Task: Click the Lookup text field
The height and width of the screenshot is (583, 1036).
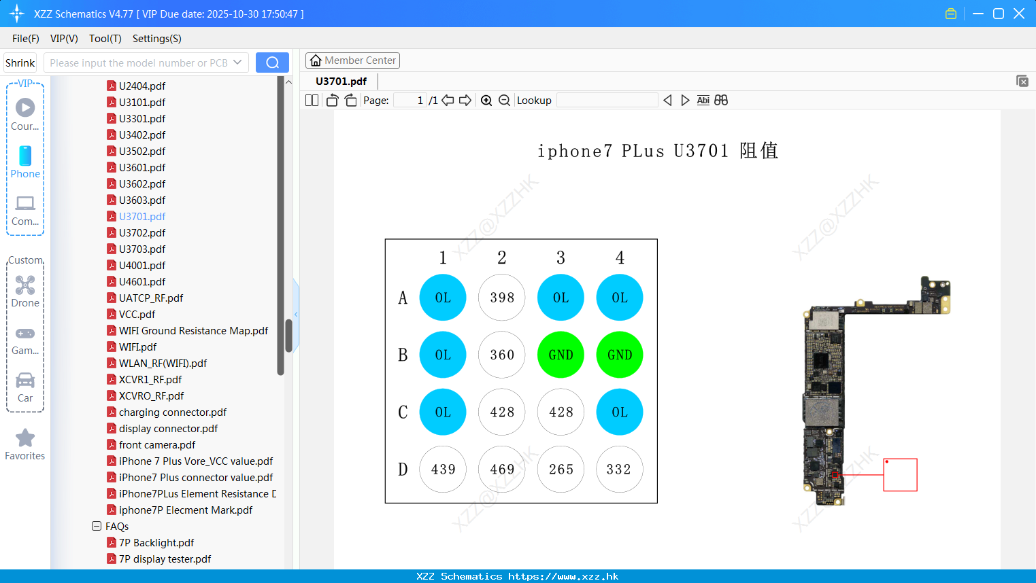Action: point(607,100)
